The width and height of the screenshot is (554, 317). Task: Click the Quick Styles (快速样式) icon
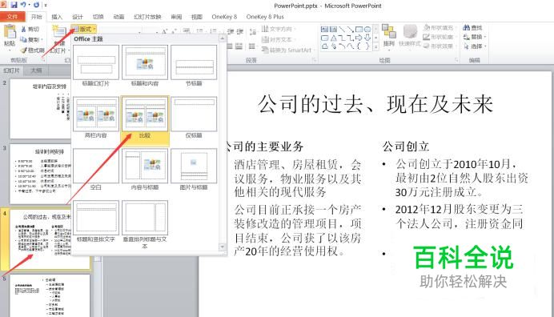[x=410, y=32]
